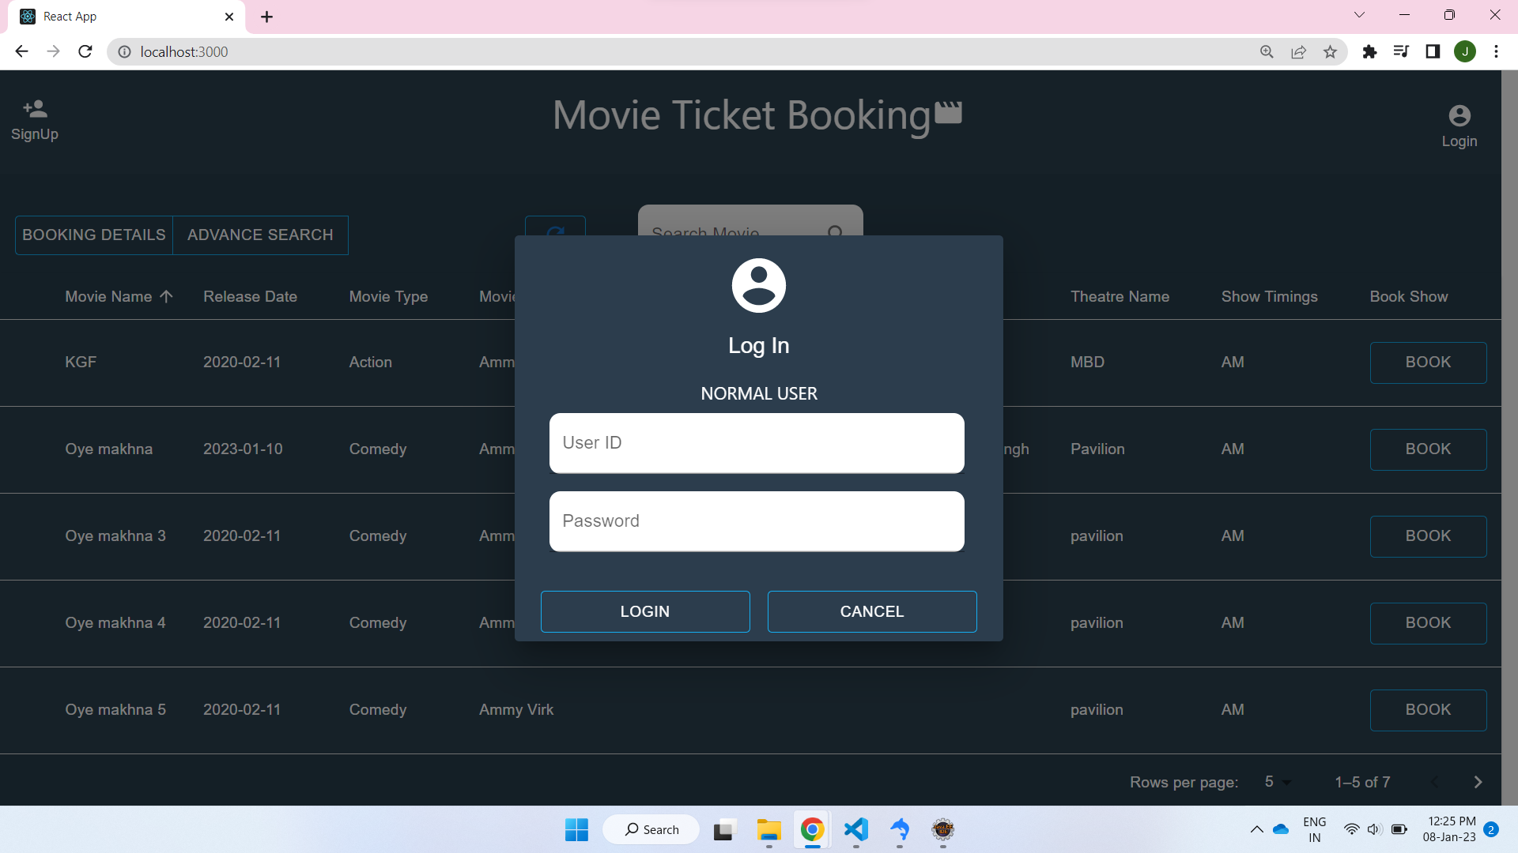Open the browser tab search chevron

pos(1359,14)
